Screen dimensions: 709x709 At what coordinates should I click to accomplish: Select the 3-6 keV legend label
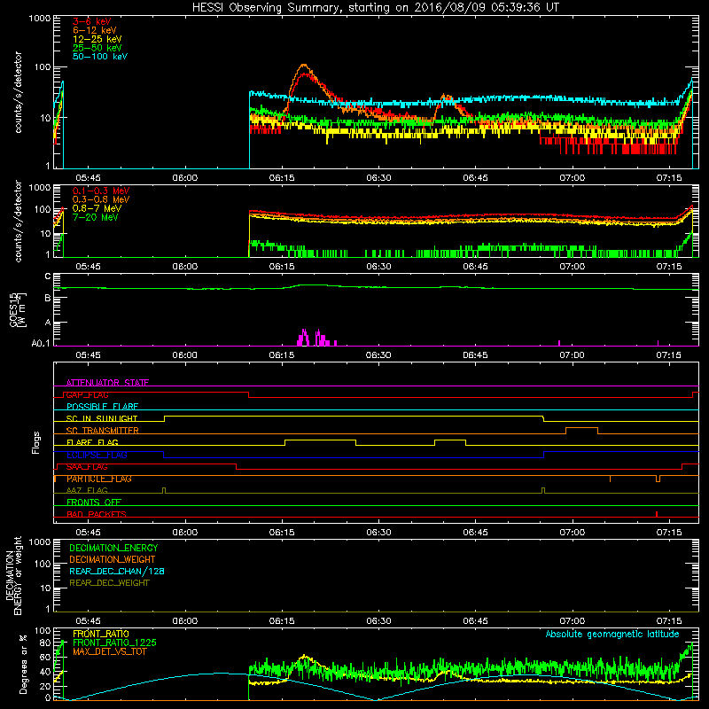pos(92,21)
